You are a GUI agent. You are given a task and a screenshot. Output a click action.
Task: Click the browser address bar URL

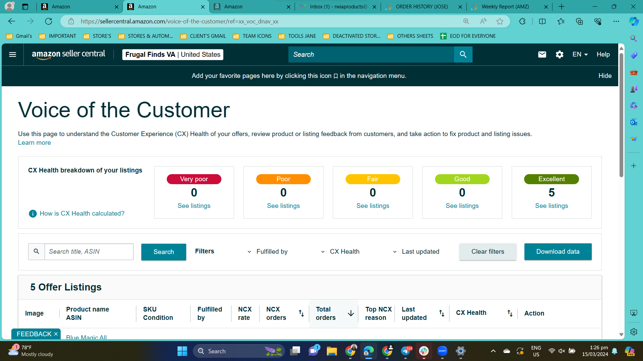[x=180, y=21]
